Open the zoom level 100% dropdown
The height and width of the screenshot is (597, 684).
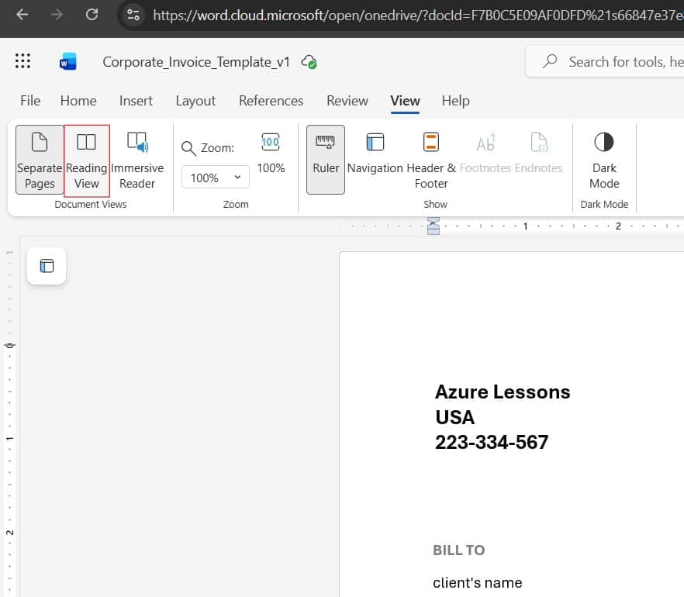[x=216, y=177]
